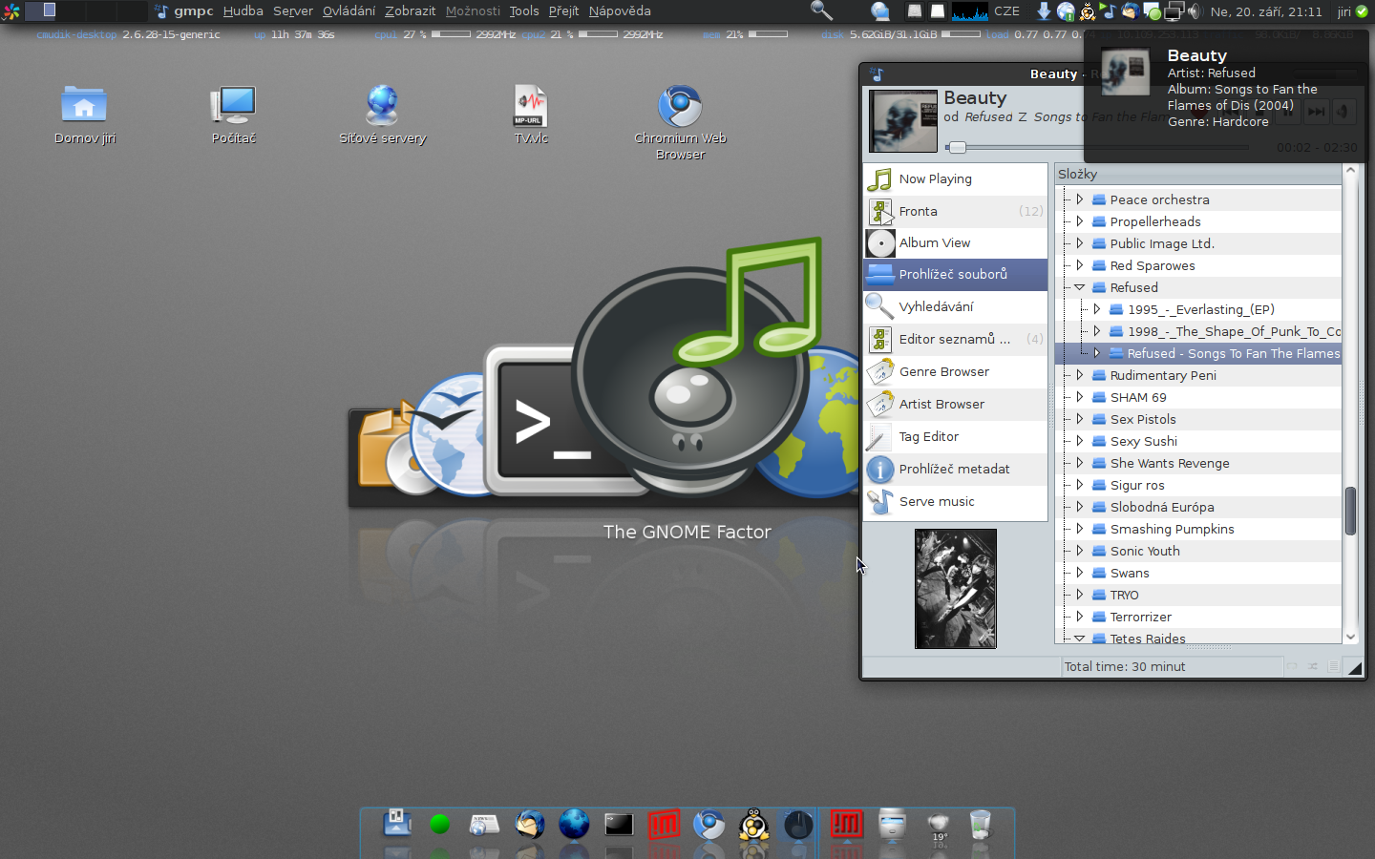The height and width of the screenshot is (859, 1375).
Task: Open the Zobrazit menu
Action: tap(410, 11)
